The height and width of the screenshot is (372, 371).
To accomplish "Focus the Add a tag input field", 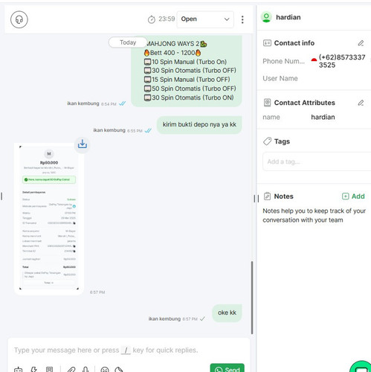I will click(317, 161).
